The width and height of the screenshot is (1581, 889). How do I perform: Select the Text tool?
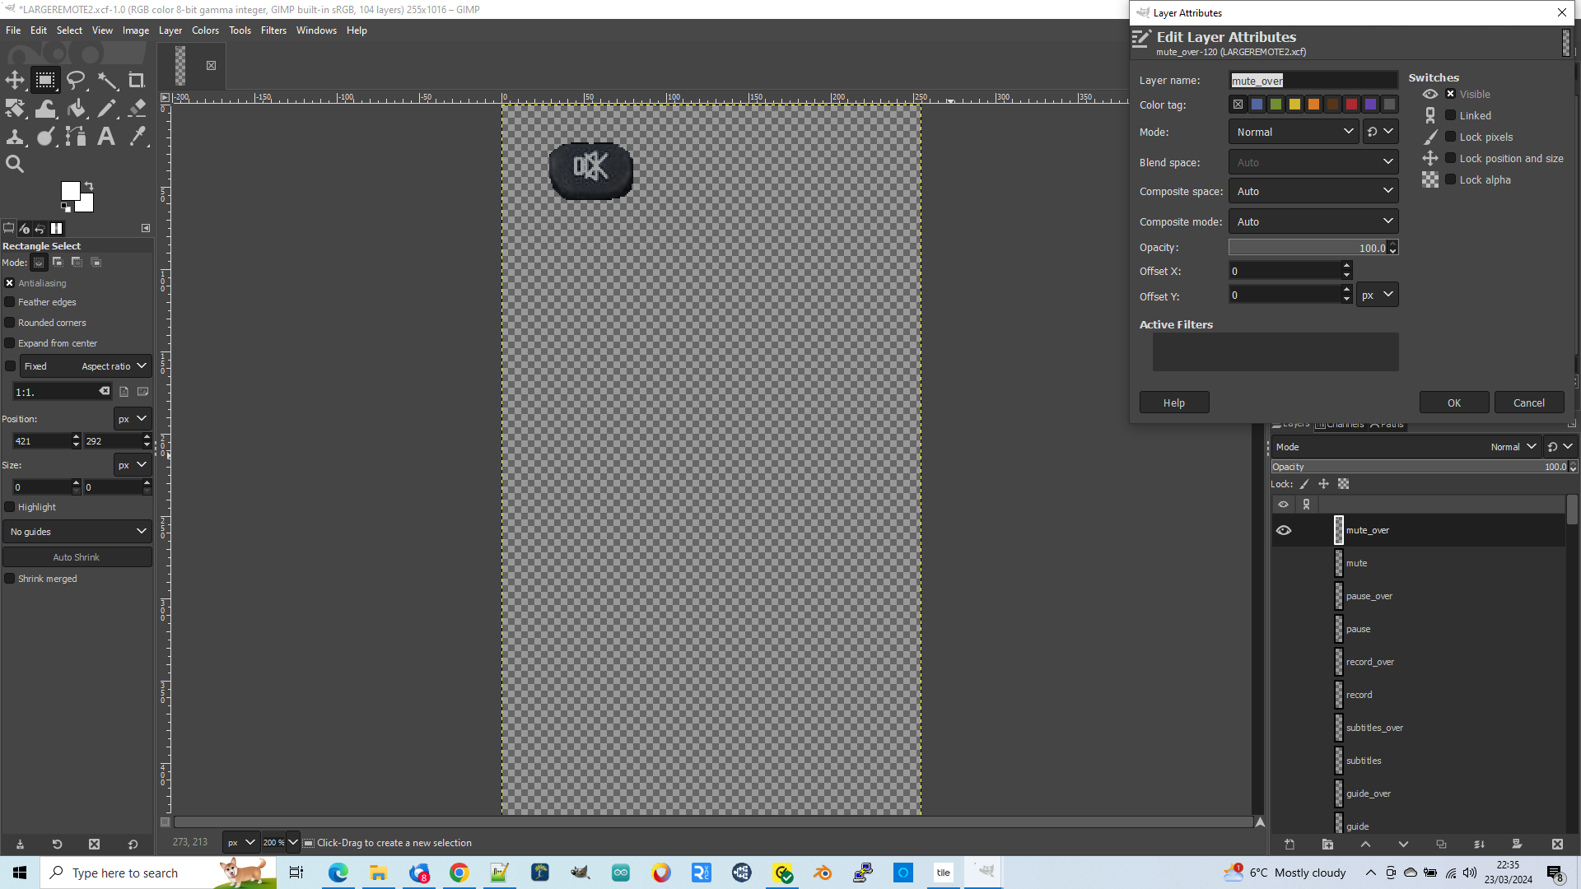pos(106,137)
